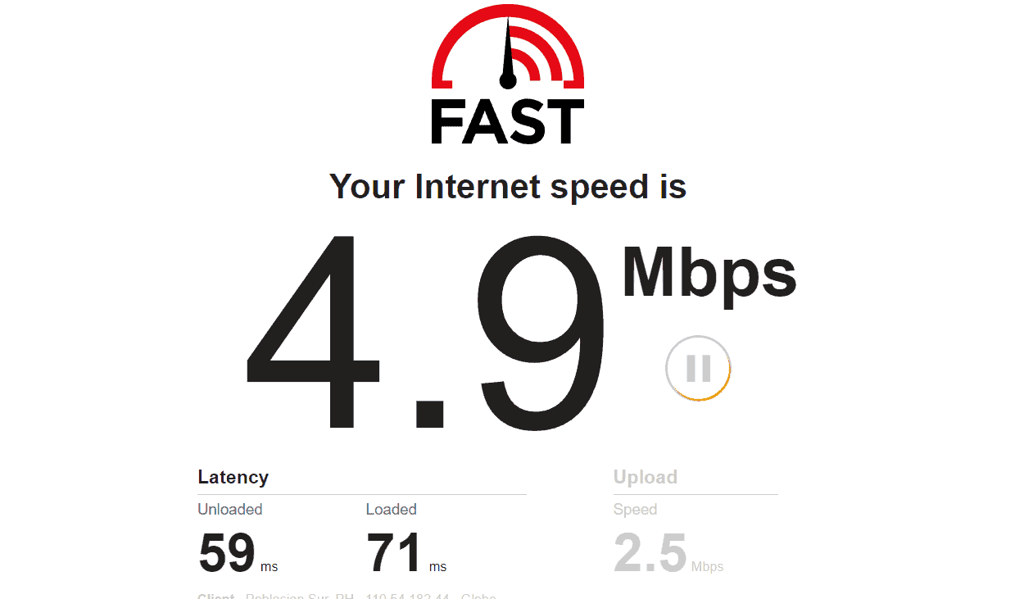Click the Speed label under Upload

tap(635, 510)
